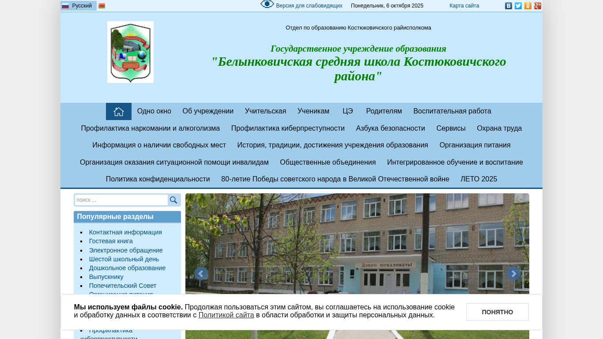Open the Сервисы menu item
The image size is (603, 339).
point(451,128)
